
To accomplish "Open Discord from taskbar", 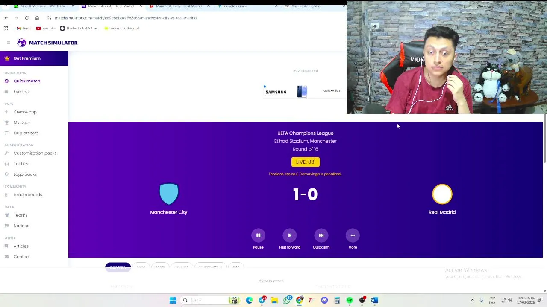I will 324,300.
